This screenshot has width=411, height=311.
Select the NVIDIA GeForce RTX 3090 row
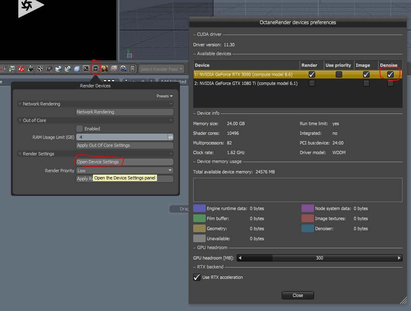(298, 74)
